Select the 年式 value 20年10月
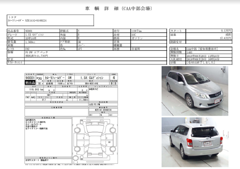 31,38
